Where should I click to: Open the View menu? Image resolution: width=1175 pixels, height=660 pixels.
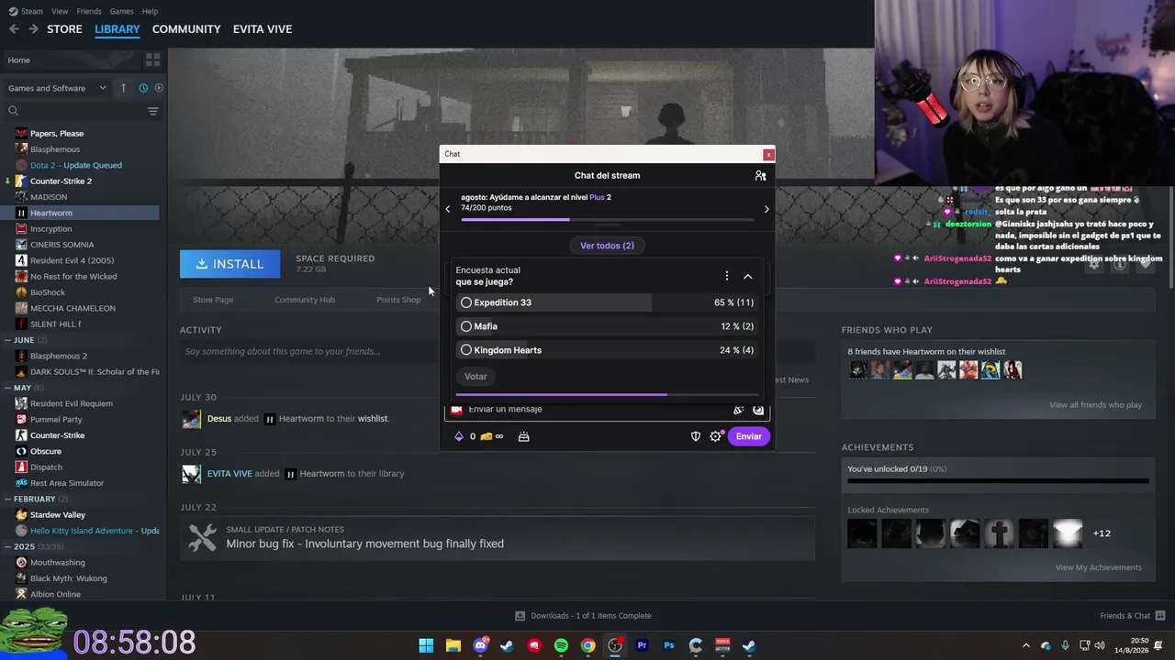60,11
